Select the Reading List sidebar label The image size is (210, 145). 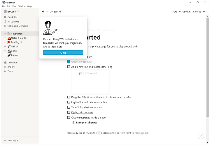(17, 42)
